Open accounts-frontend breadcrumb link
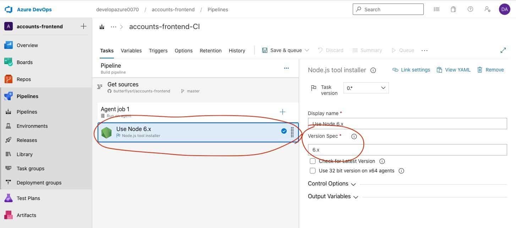This screenshot has height=228, width=516. [173, 10]
